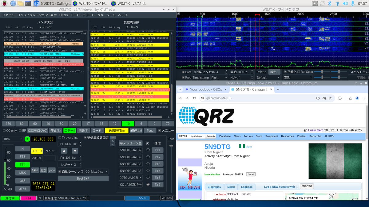Open the microphone icon in system tray
The height and width of the screenshot is (207, 369).
[x=352, y=4]
